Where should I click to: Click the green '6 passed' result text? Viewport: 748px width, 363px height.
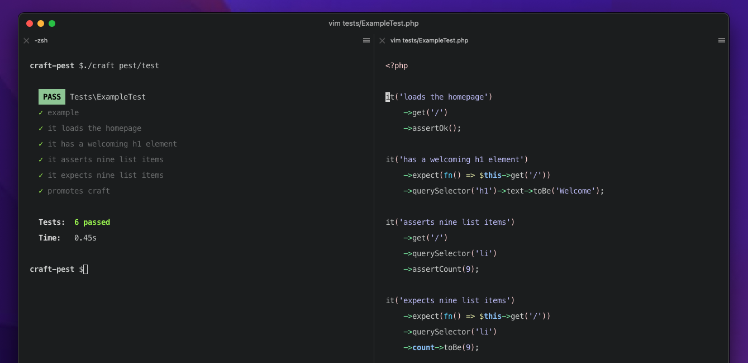click(92, 222)
